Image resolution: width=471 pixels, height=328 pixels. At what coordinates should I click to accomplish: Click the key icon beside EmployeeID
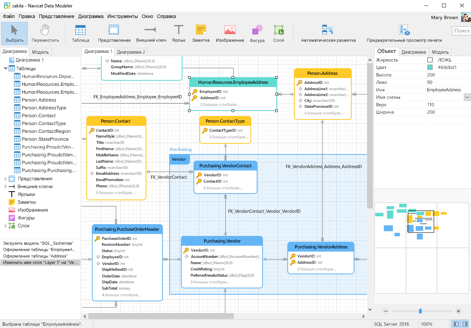pyautogui.click(x=195, y=91)
